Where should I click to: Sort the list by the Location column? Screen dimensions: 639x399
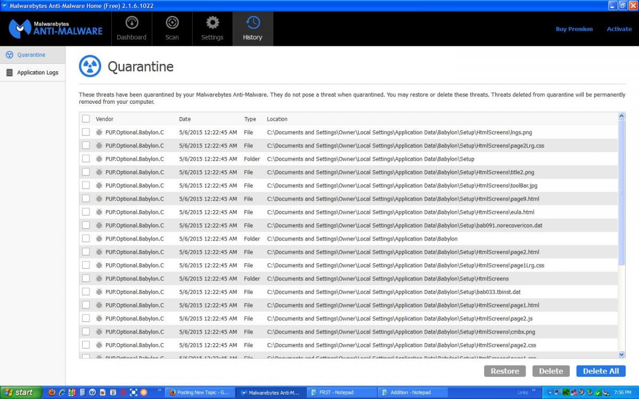(277, 119)
